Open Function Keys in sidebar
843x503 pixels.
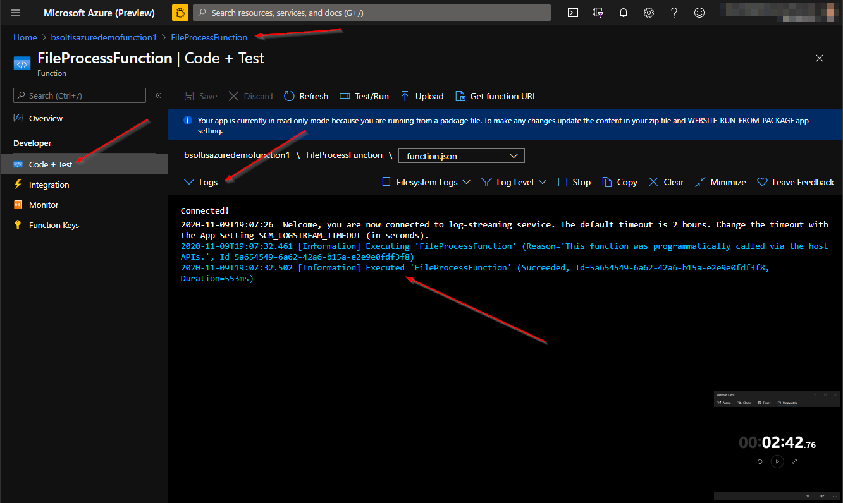click(54, 225)
